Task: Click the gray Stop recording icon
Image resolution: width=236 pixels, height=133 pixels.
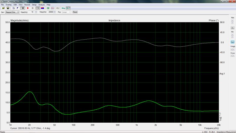Action: 32,8
